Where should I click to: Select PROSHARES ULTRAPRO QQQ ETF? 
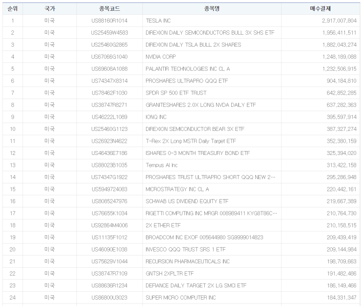point(187,81)
